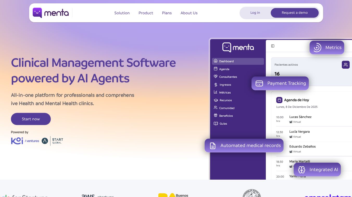Screen dimensions: 352x197
Task: Click the Métricas bar chart icon
Action: pos(216,92)
